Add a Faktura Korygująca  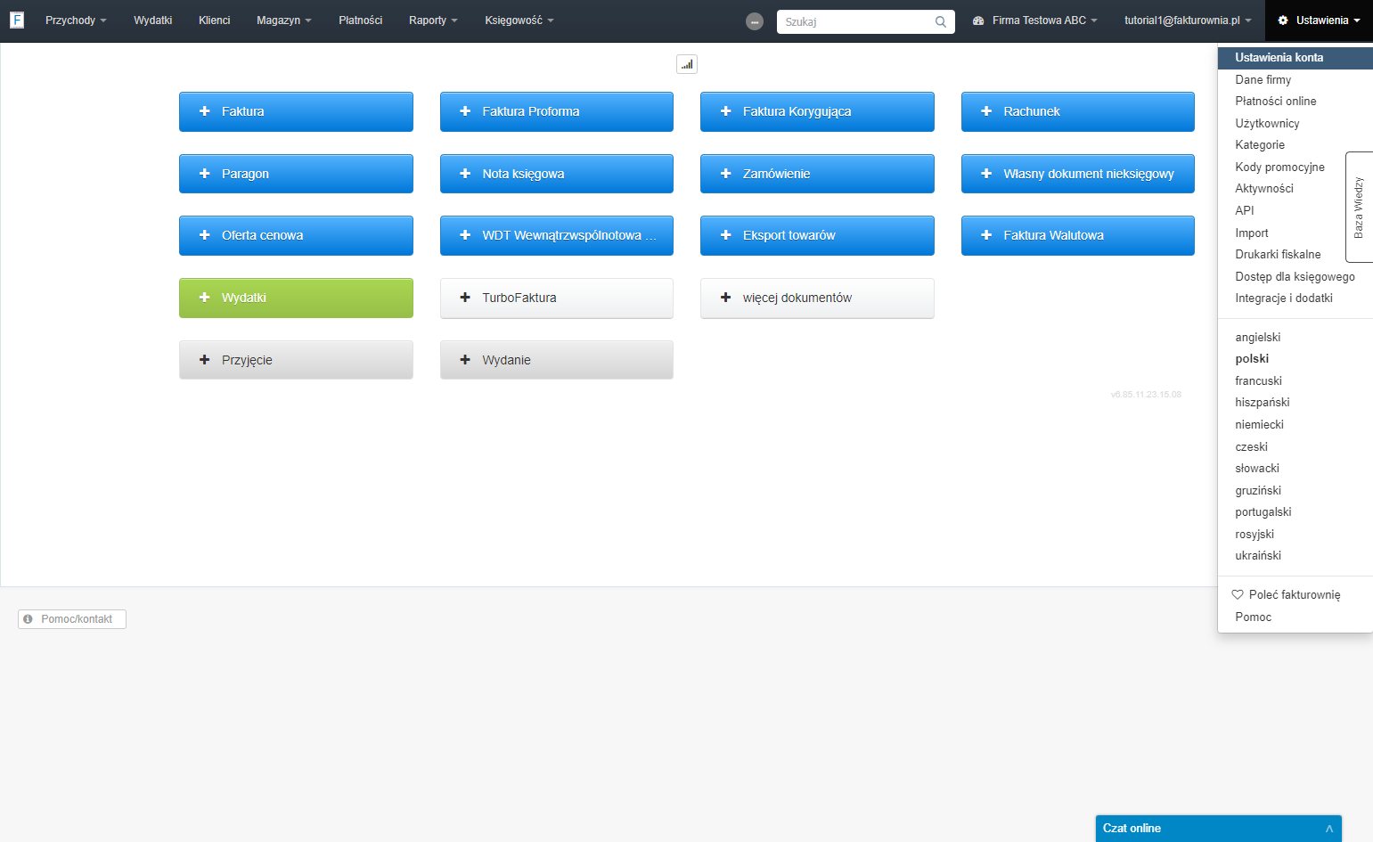(817, 111)
